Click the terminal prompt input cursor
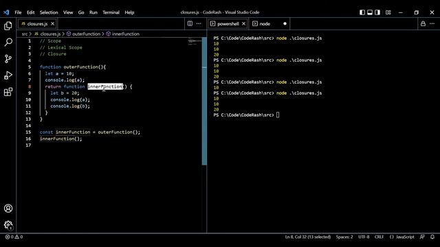This screenshot has height=247, width=440. 278,115
